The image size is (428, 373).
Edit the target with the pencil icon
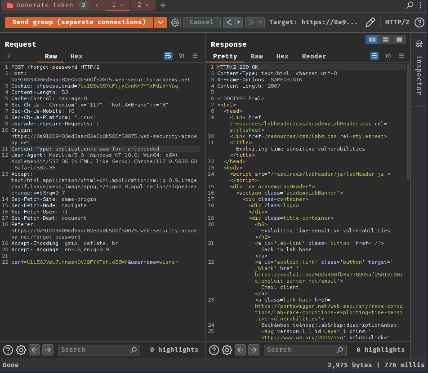pos(370,22)
